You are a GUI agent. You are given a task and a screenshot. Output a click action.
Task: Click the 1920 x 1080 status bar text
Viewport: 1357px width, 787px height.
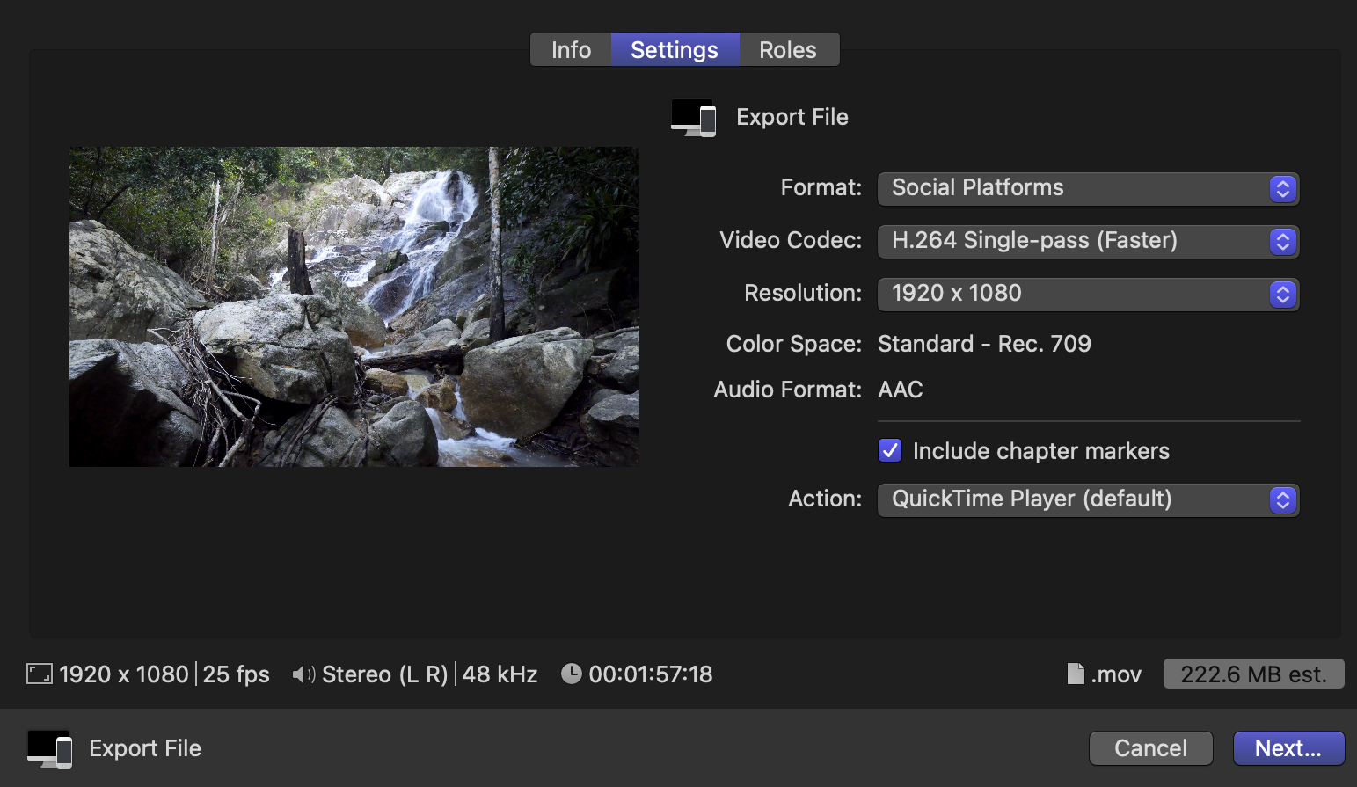[x=124, y=674]
